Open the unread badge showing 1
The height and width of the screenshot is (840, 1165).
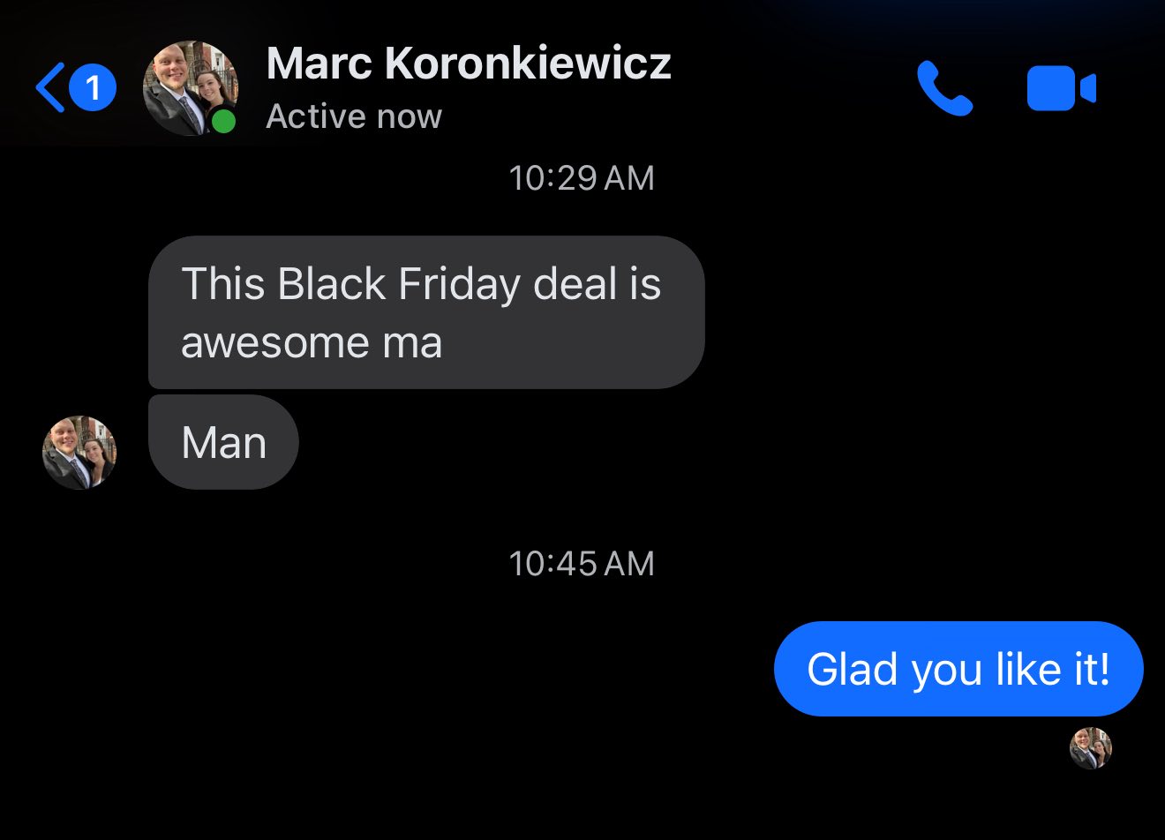[x=93, y=88]
